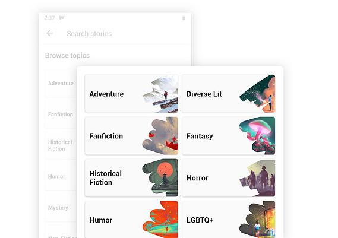
Task: Click the Fanfiction red paper boat artwork
Action: [x=160, y=136]
